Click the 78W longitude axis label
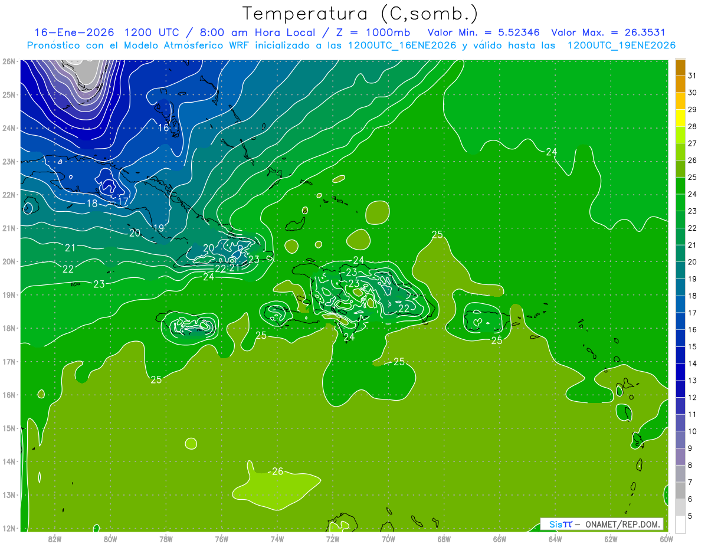The height and width of the screenshot is (547, 708). click(166, 538)
